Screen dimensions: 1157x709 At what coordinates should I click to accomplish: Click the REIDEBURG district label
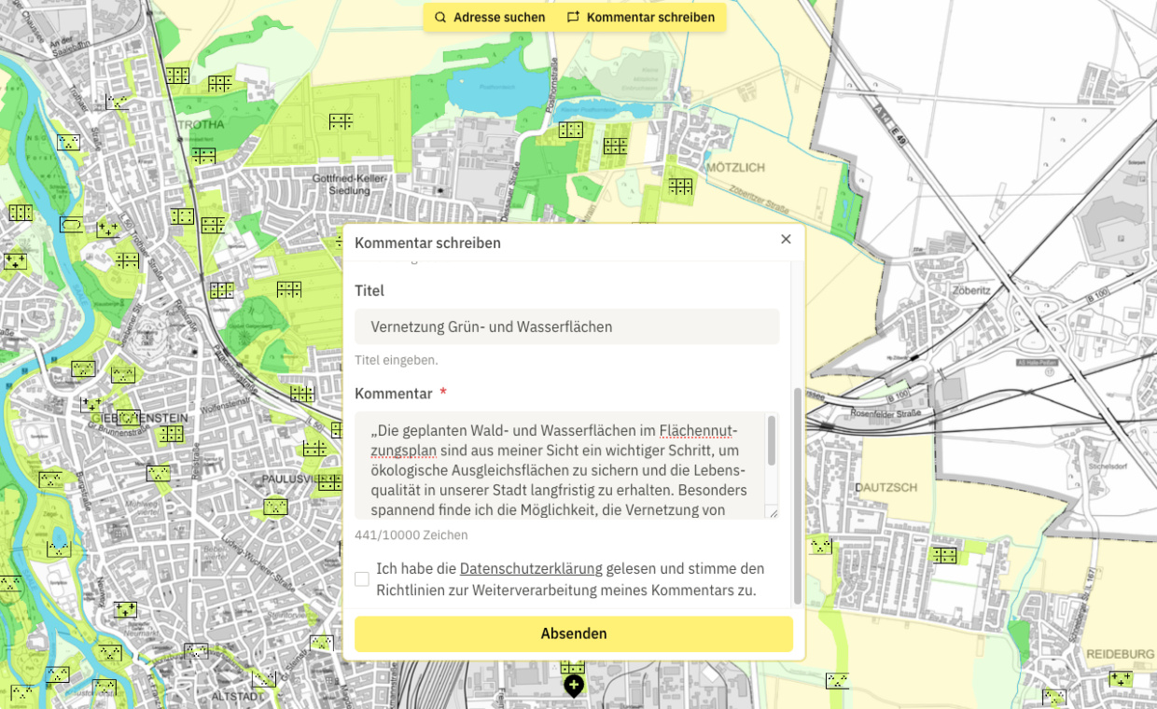coord(1121,655)
